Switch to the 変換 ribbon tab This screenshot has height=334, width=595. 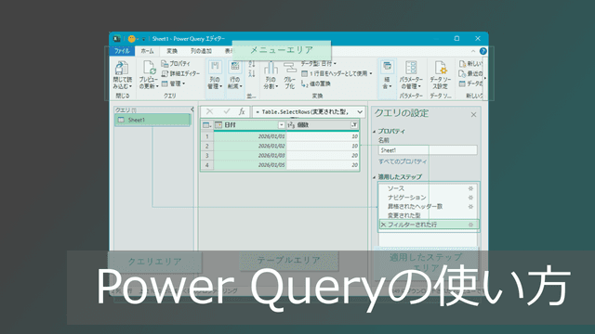(x=172, y=51)
